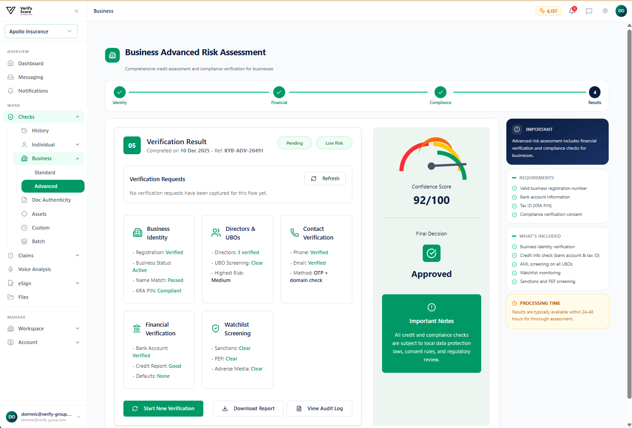Image resolution: width=632 pixels, height=428 pixels.
Task: Click the 6,157 credits badge
Action: click(x=548, y=11)
